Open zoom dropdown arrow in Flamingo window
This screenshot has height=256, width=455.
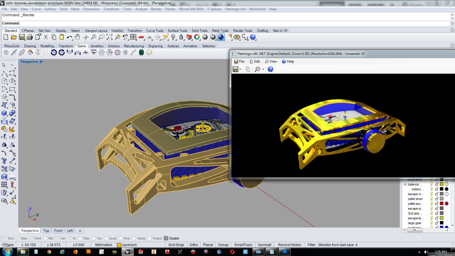[x=263, y=69]
